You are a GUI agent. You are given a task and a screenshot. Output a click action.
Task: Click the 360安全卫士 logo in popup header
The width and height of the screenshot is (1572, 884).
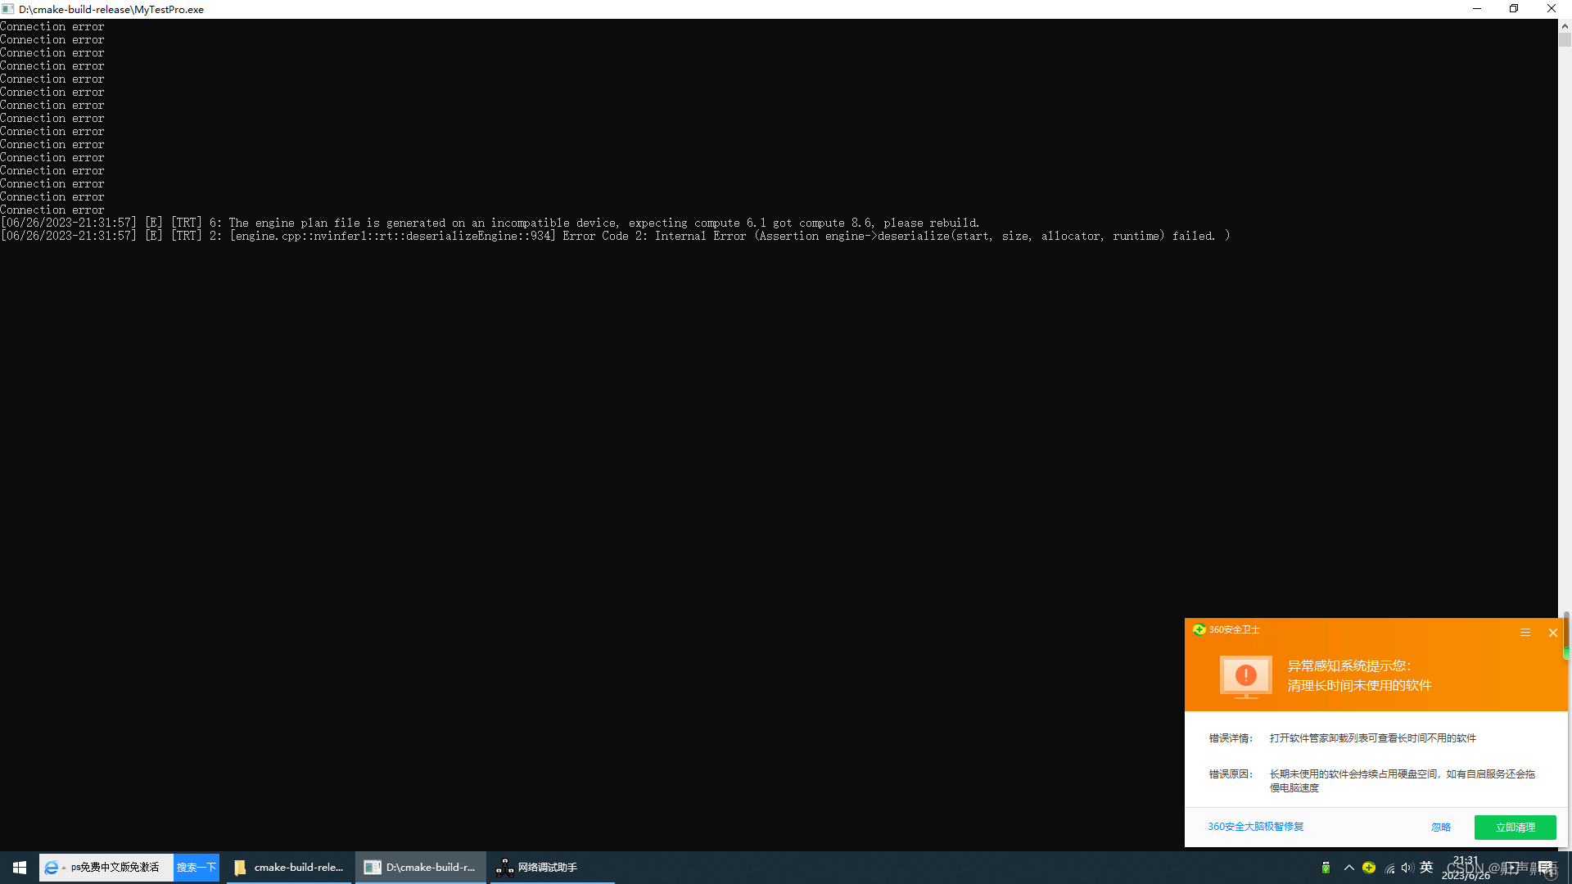(x=1199, y=629)
